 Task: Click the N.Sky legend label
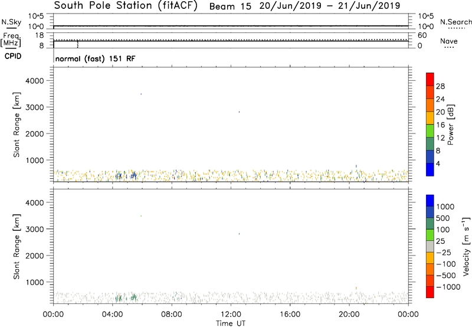11,22
